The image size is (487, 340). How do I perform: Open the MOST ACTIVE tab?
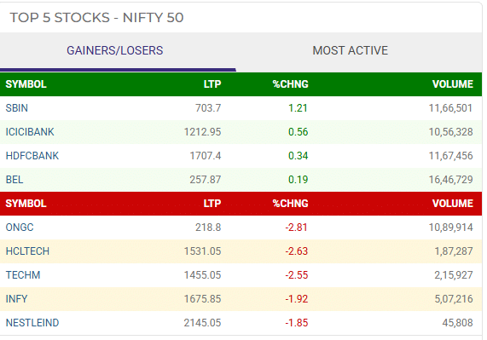[350, 50]
